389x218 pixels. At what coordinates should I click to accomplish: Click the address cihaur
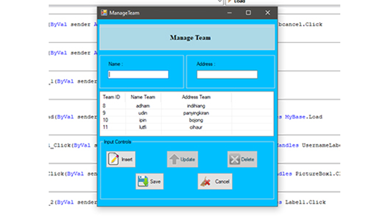(196, 127)
